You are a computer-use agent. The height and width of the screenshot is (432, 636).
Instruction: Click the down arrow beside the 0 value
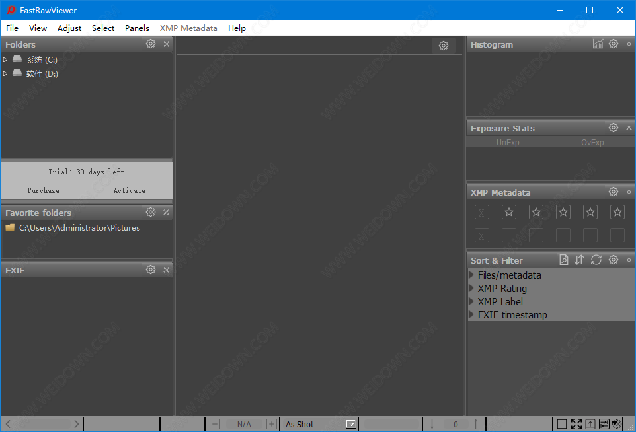click(x=432, y=424)
